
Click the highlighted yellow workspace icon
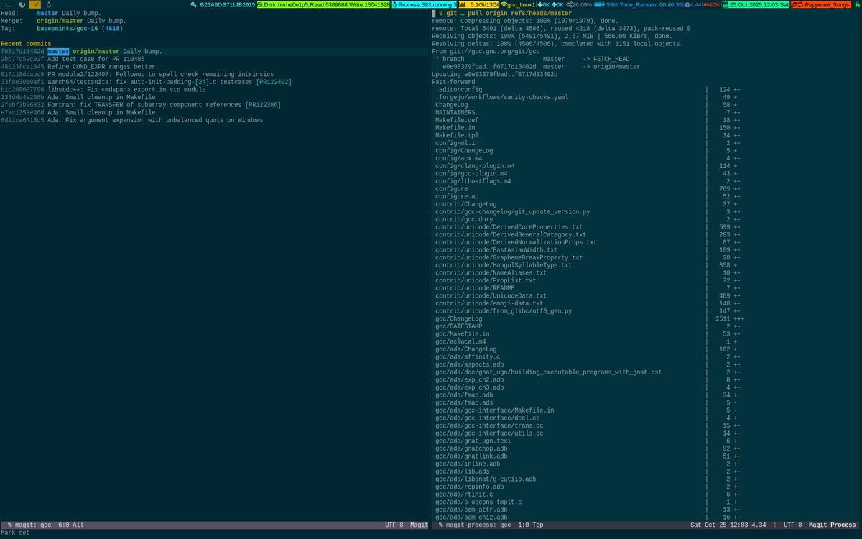[34, 4]
